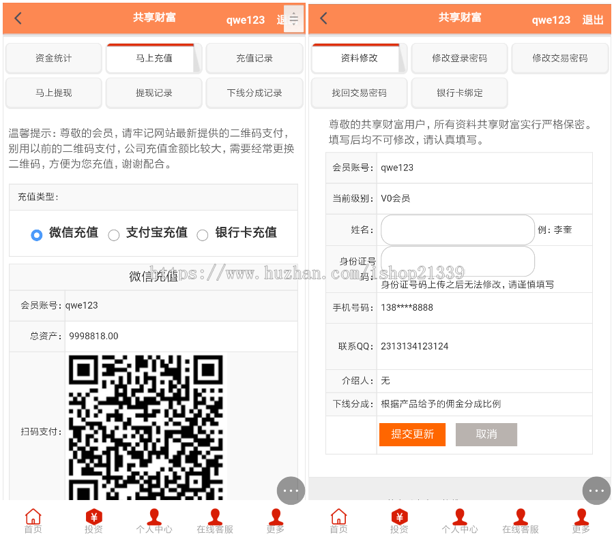Click QQ number 2313134123124
The height and width of the screenshot is (543, 614).
point(414,346)
